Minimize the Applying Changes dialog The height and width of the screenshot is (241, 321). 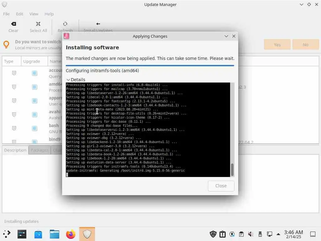point(226,36)
